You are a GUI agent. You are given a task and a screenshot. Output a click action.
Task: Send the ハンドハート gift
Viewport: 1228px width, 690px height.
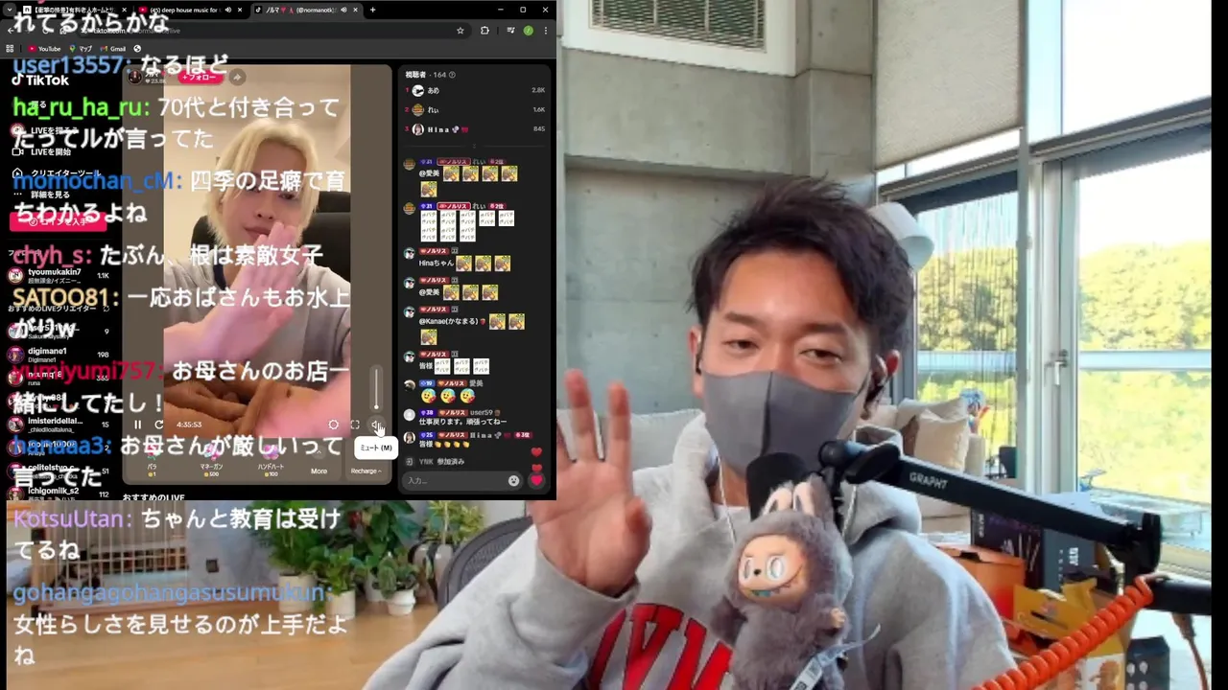pyautogui.click(x=271, y=460)
